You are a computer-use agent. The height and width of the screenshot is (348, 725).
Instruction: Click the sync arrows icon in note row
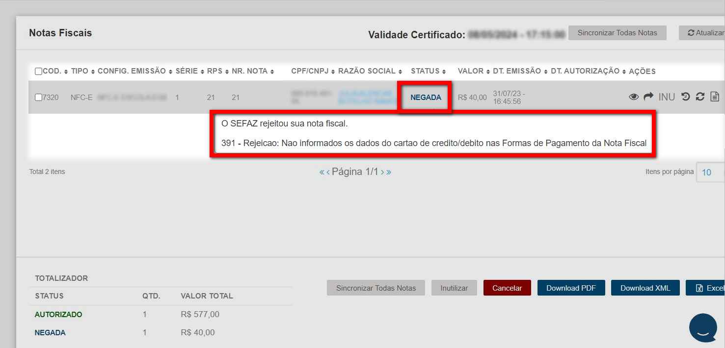(700, 97)
